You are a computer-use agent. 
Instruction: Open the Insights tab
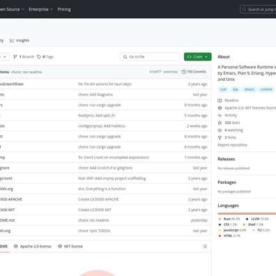[x=20, y=40]
